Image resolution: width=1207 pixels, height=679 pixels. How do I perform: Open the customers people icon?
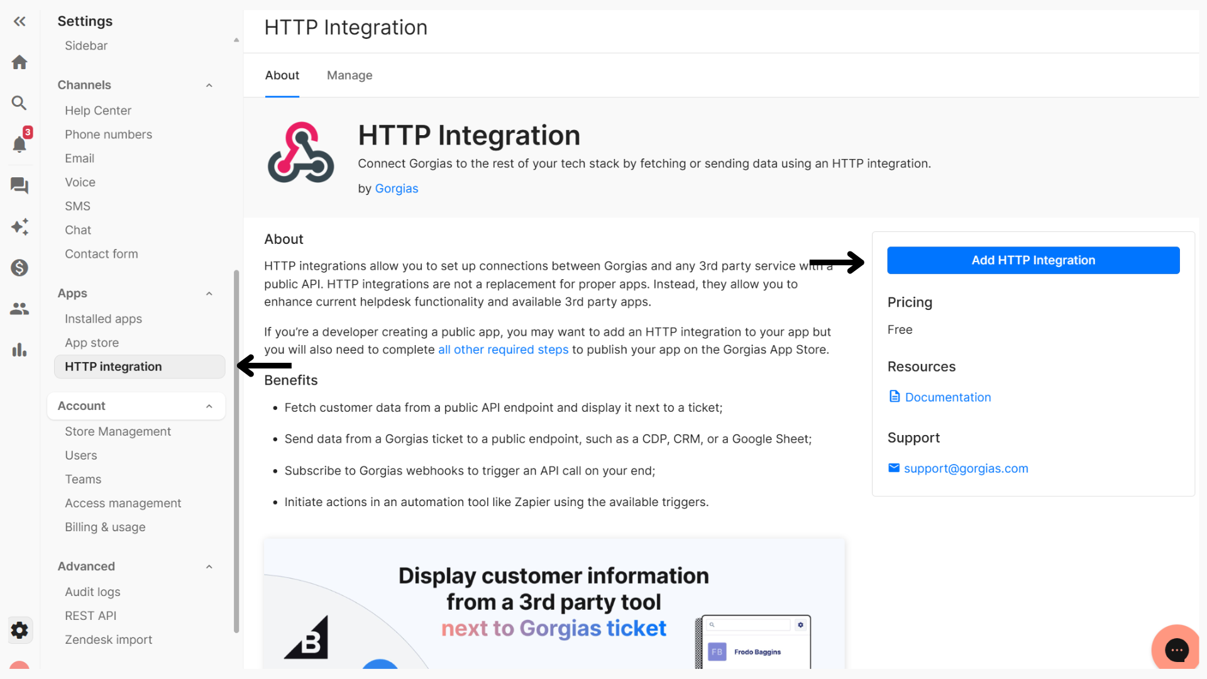19,309
